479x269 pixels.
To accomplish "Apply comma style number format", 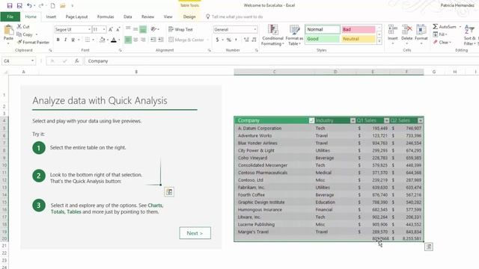I will point(236,40).
